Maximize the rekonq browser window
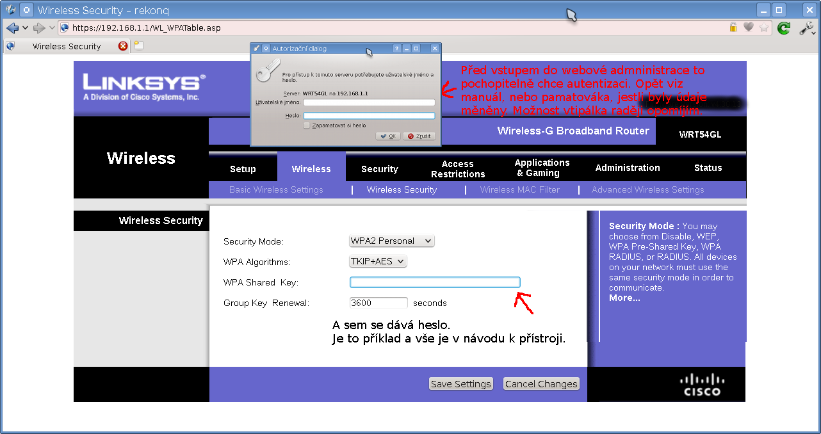This screenshot has height=434, width=821. [x=779, y=10]
